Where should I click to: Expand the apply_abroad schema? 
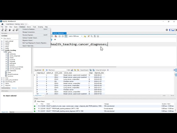2,41
